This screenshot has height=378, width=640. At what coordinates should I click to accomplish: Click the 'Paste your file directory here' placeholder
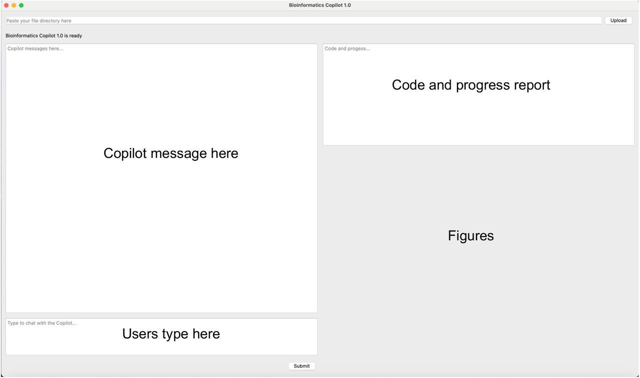(39, 21)
